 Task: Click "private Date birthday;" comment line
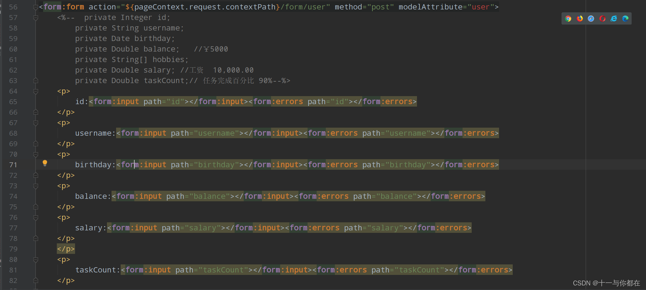(x=125, y=39)
